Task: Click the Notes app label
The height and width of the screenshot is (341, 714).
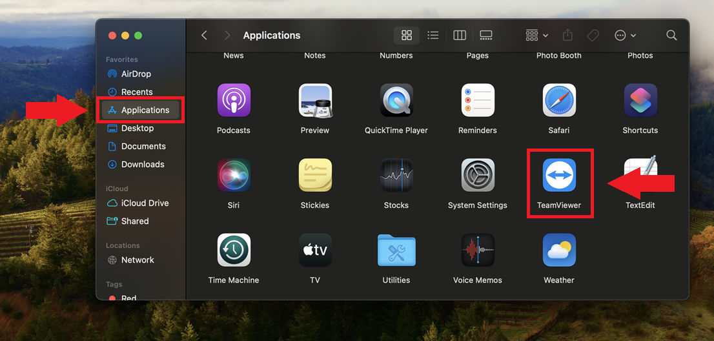Action: tap(314, 56)
